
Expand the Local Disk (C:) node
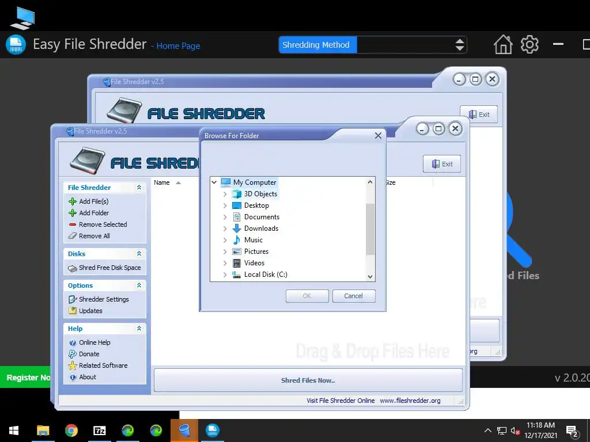[x=225, y=275]
